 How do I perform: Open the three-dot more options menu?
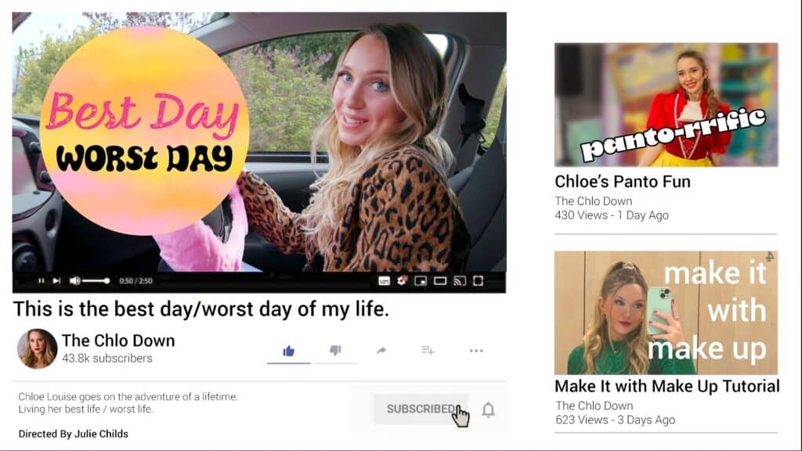(x=476, y=351)
